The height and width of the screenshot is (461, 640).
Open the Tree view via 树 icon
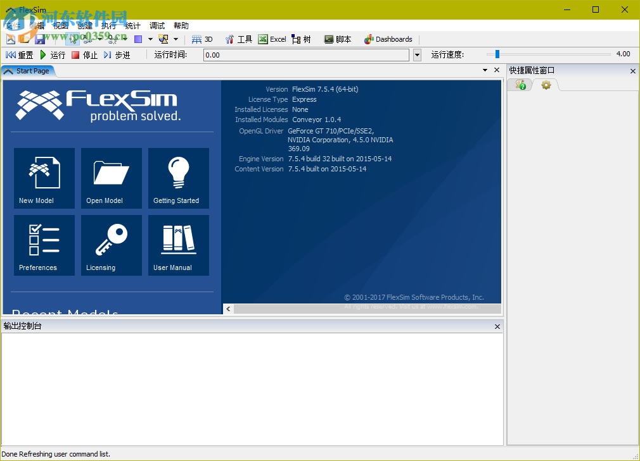coord(302,39)
